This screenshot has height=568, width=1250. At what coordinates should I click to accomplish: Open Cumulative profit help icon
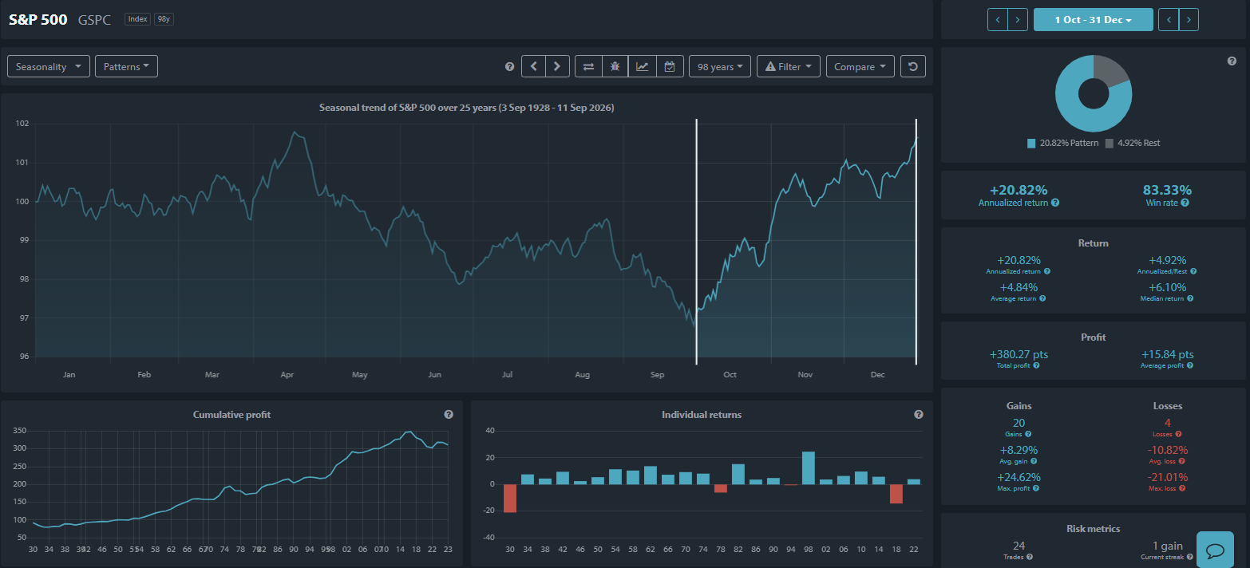coord(449,414)
